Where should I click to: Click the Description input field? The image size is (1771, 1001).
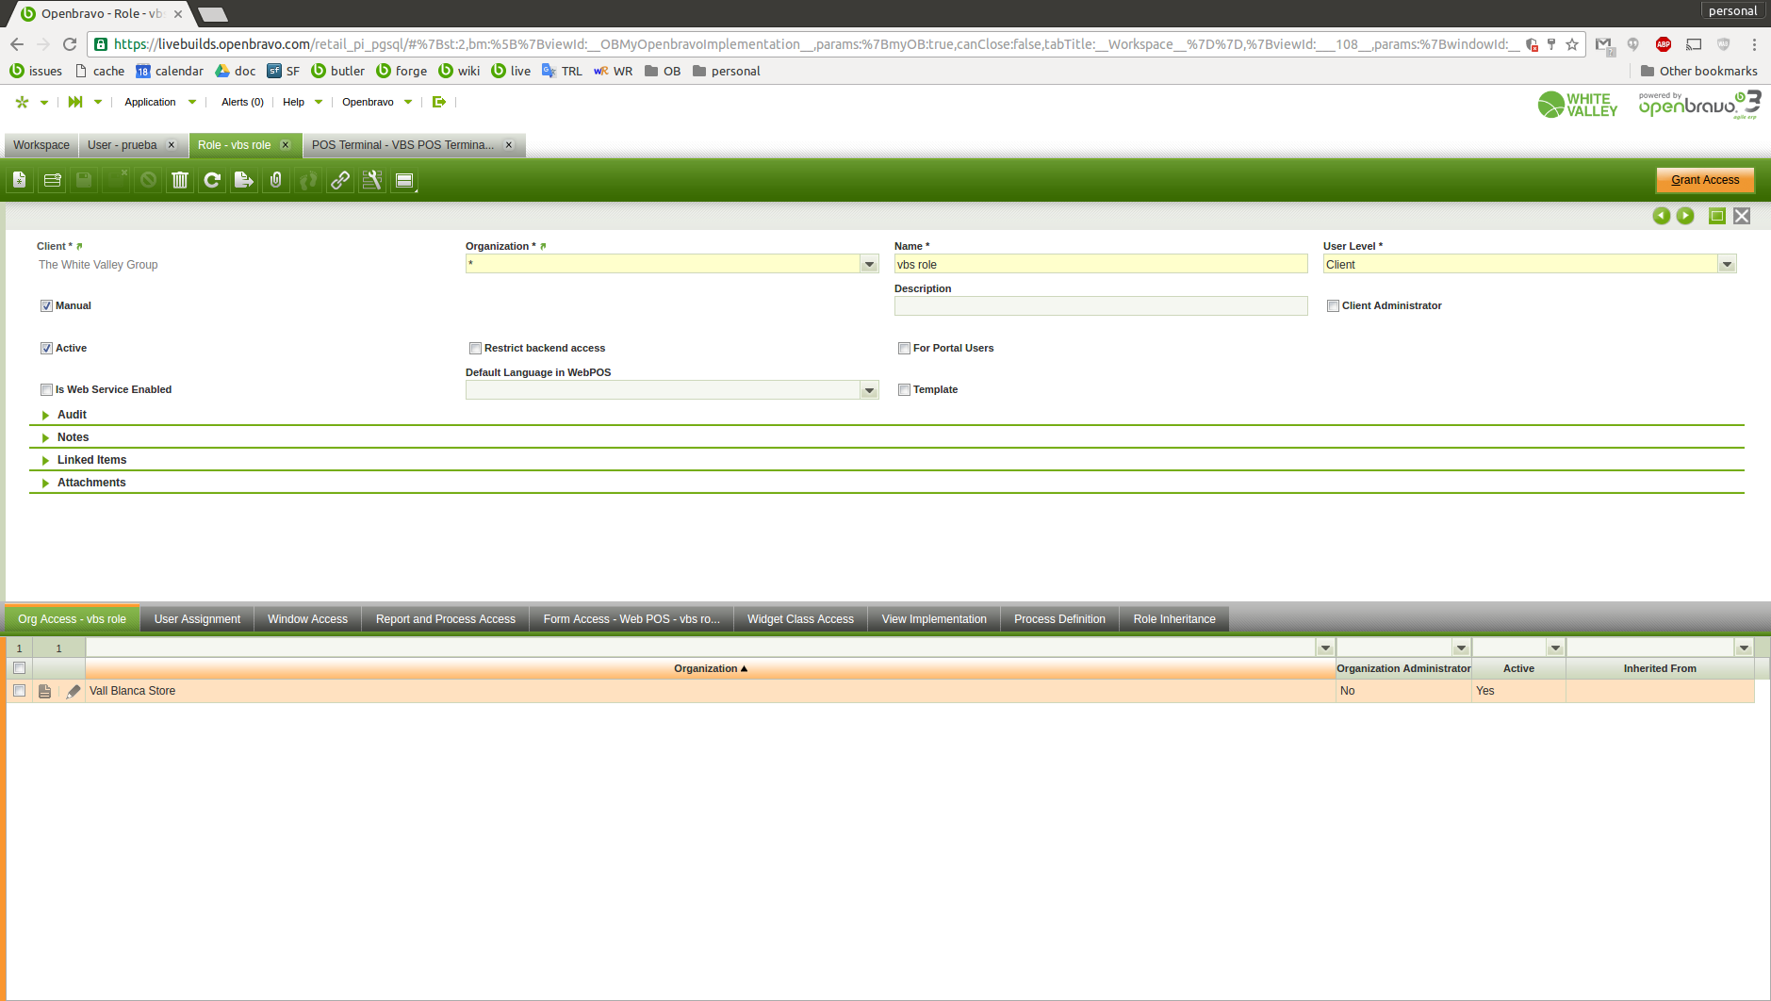pyautogui.click(x=1100, y=306)
